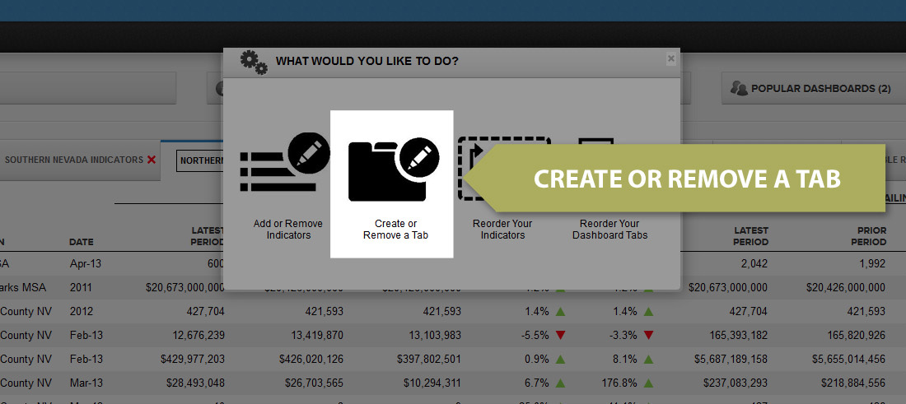Click the value $5,655,014,456
The height and width of the screenshot is (404, 906).
849,359
